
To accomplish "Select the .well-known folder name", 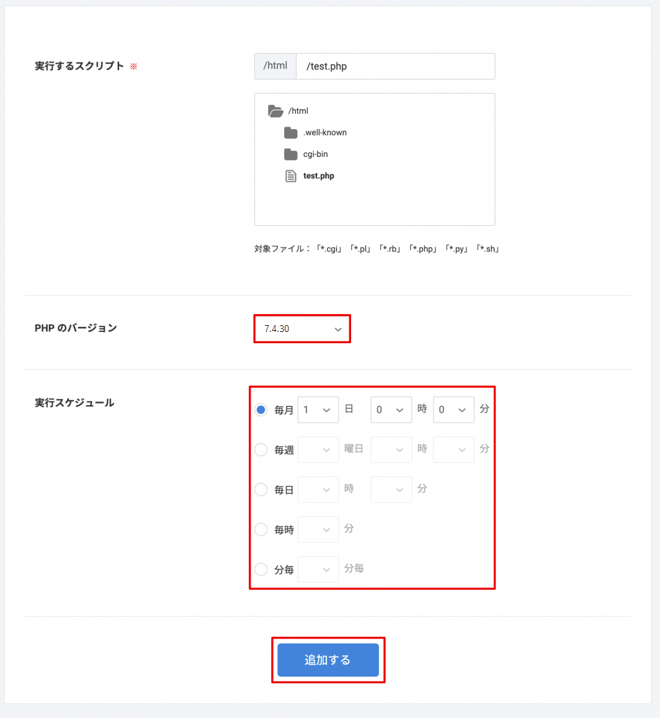I will [x=325, y=133].
